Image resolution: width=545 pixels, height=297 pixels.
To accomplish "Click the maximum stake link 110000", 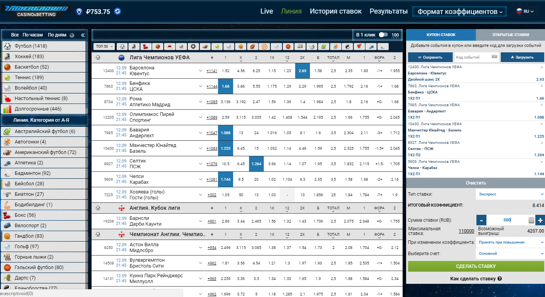I will tap(466, 231).
